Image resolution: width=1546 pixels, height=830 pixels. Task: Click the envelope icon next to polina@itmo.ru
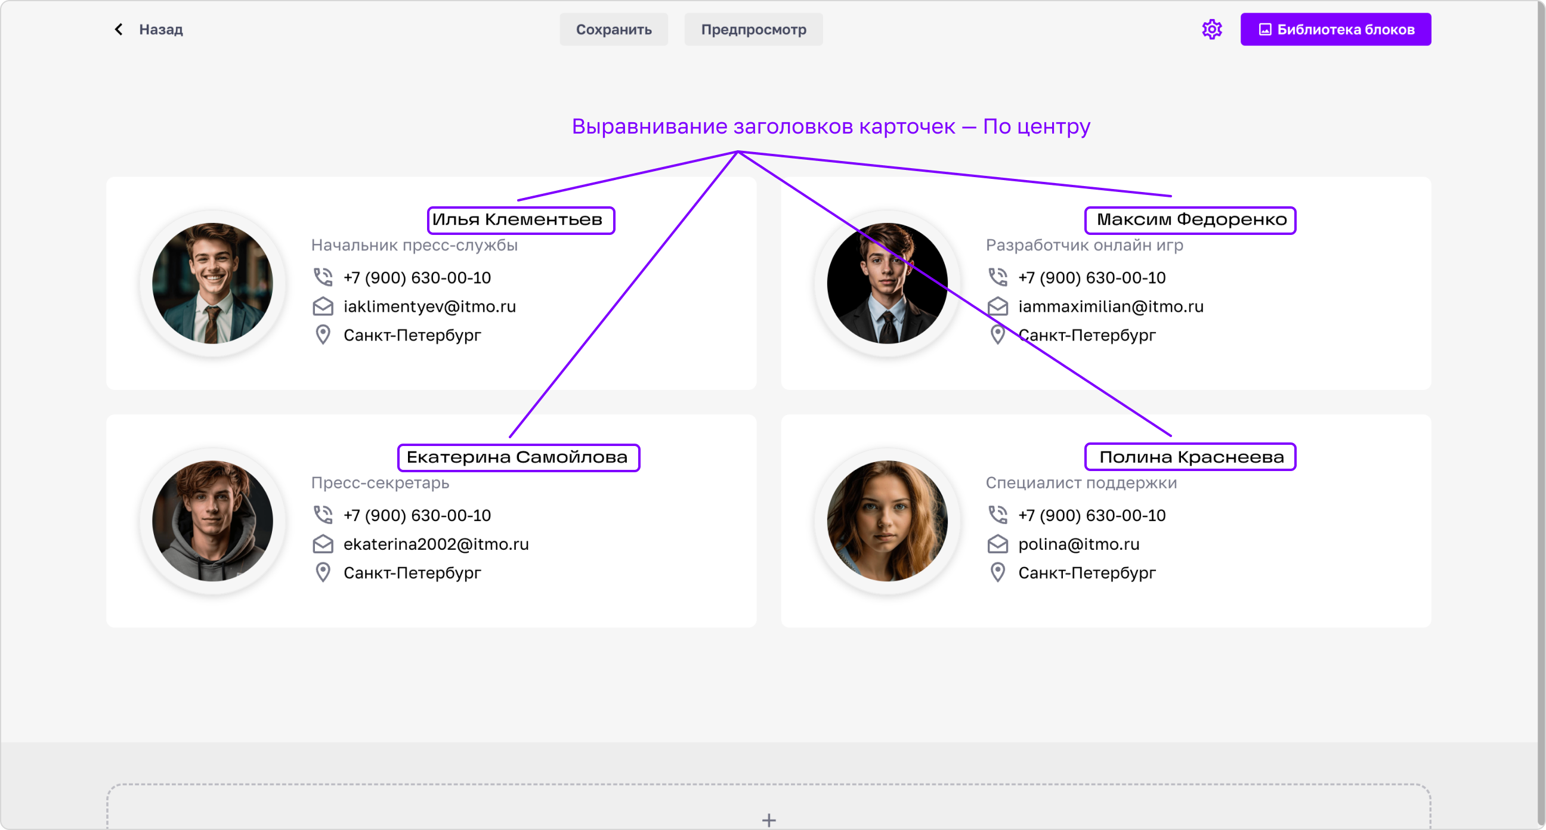pos(997,544)
